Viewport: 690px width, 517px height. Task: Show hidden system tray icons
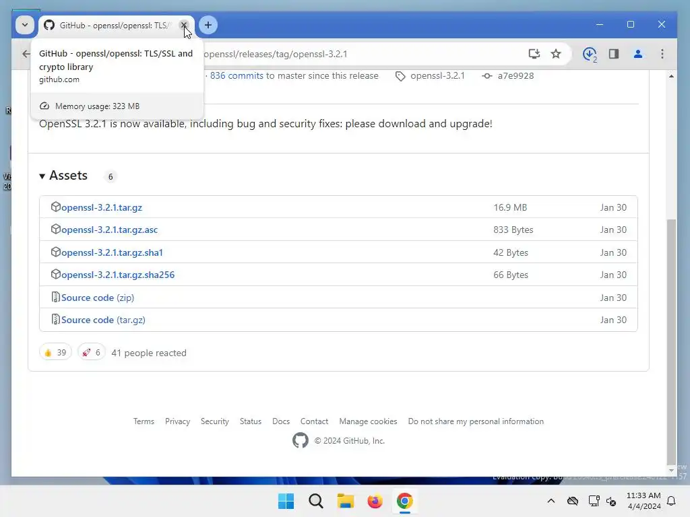point(551,501)
